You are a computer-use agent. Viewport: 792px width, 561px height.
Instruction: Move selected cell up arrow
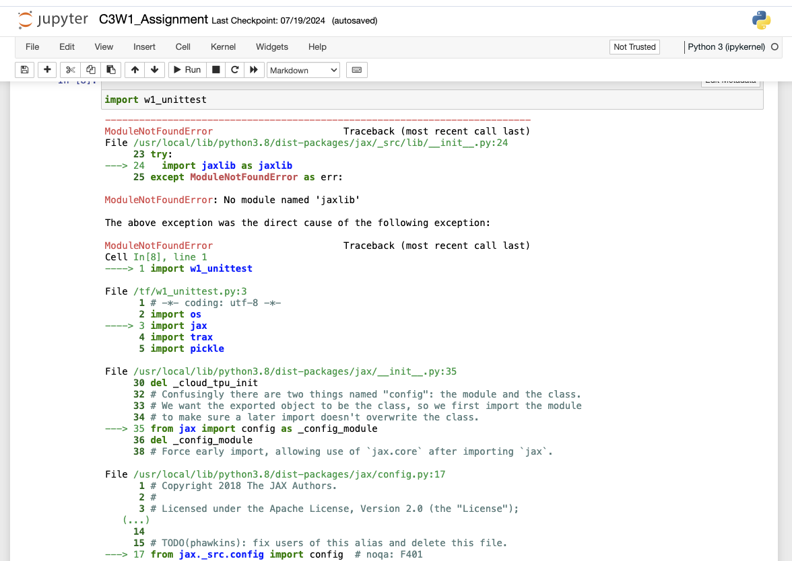pyautogui.click(x=135, y=70)
